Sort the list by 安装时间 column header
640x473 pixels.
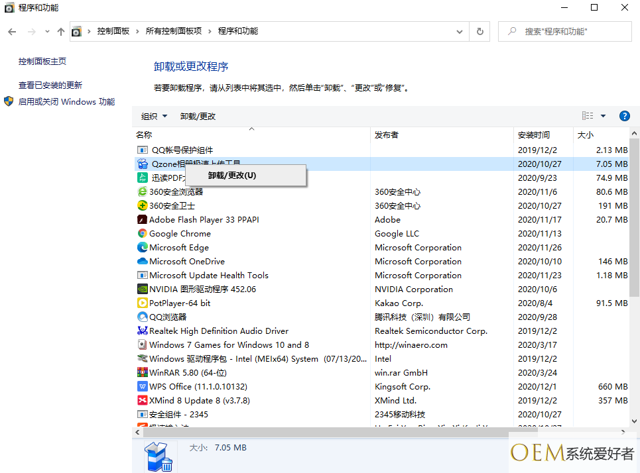pos(534,135)
